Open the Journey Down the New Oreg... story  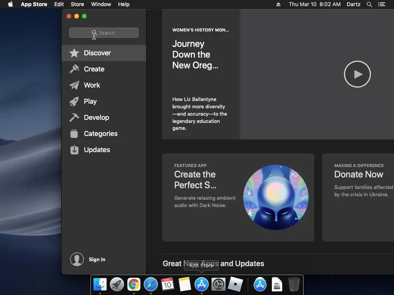(195, 55)
